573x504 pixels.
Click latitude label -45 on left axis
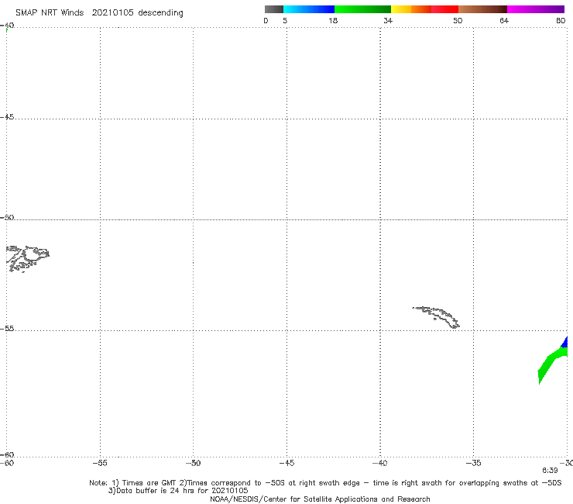coord(7,117)
